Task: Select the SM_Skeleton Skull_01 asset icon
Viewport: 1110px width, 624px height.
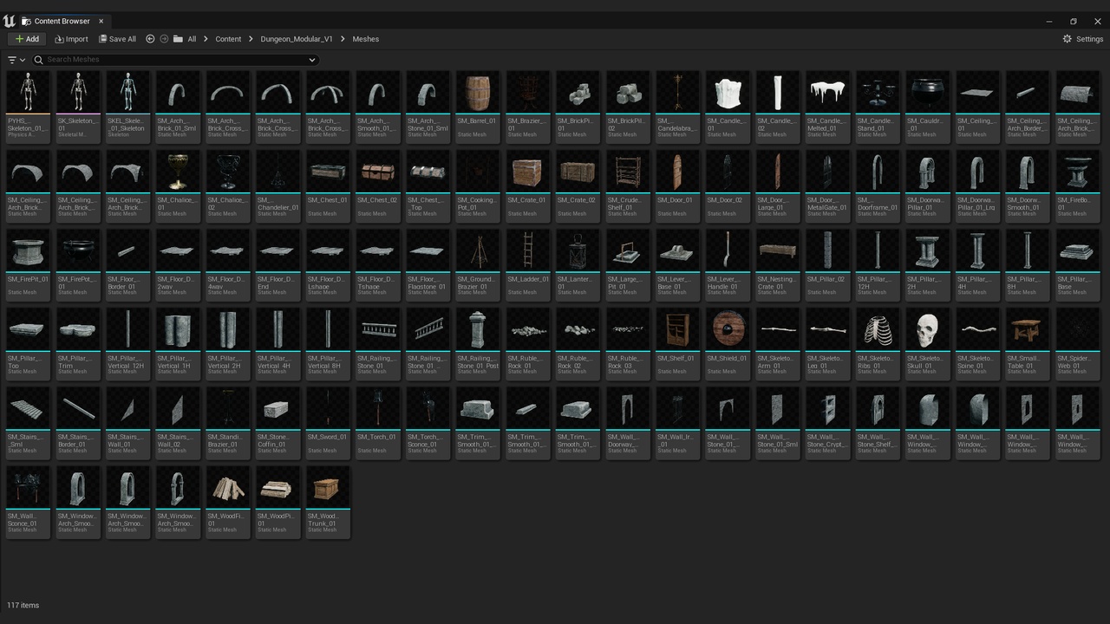Action: (x=928, y=329)
